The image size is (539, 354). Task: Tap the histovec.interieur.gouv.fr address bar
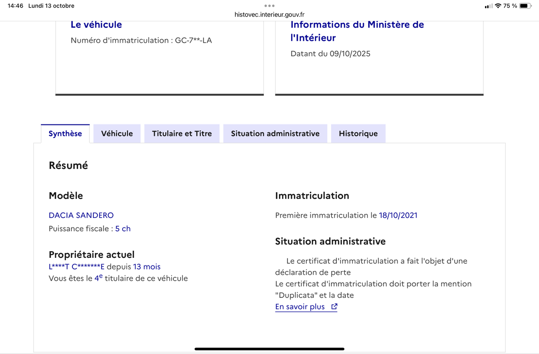point(269,14)
